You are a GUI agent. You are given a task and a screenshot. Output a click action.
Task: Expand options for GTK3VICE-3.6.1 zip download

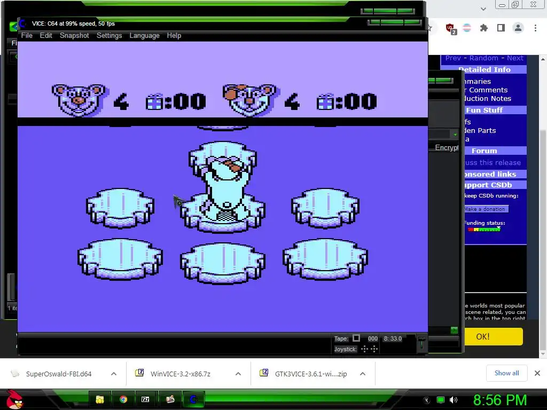click(363, 374)
